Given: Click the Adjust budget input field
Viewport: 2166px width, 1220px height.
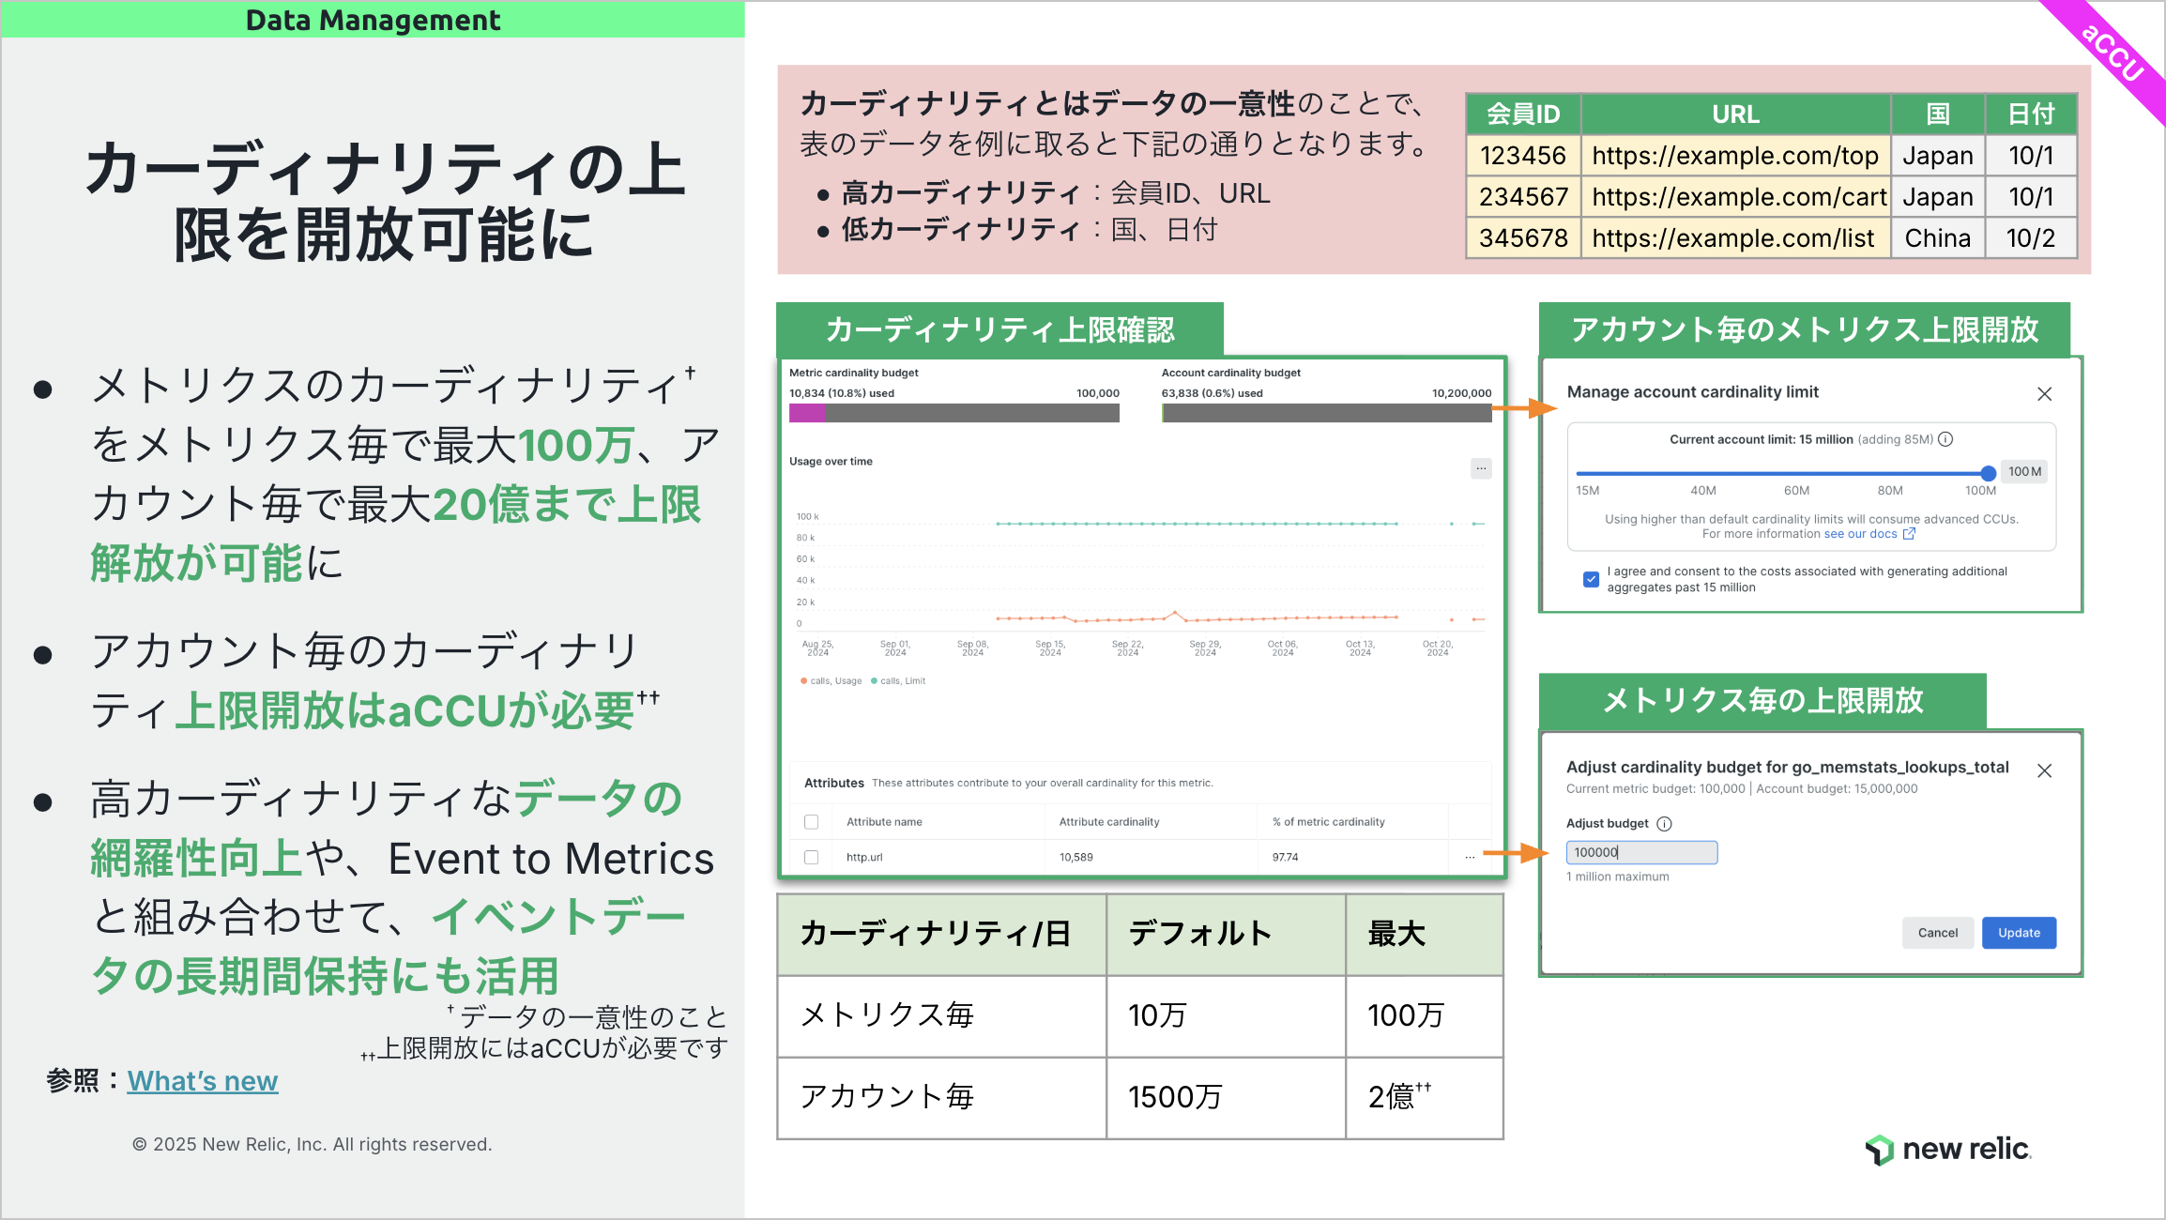Looking at the screenshot, I should point(1641,852).
